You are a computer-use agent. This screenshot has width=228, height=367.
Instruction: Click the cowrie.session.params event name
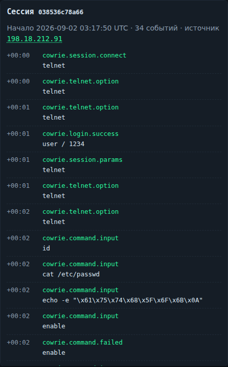(x=82, y=160)
